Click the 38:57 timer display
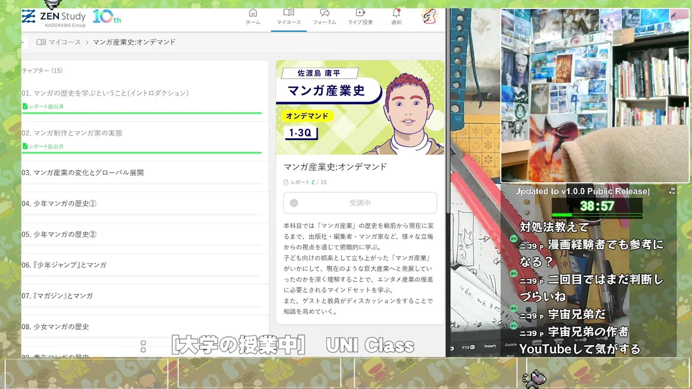Image resolution: width=692 pixels, height=389 pixels. tap(597, 206)
